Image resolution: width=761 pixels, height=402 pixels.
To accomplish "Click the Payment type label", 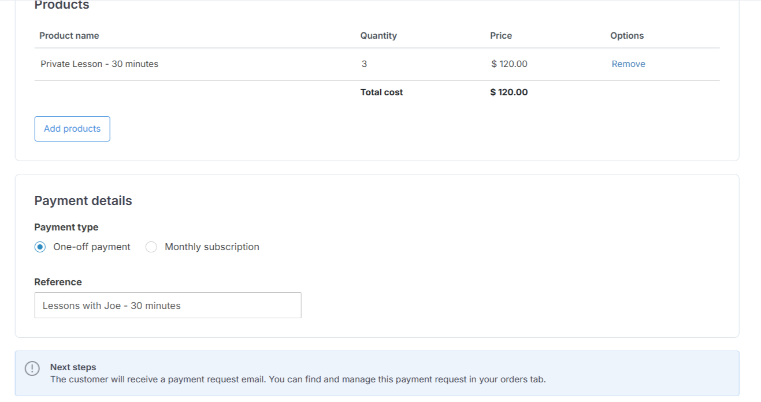I will tap(66, 227).
